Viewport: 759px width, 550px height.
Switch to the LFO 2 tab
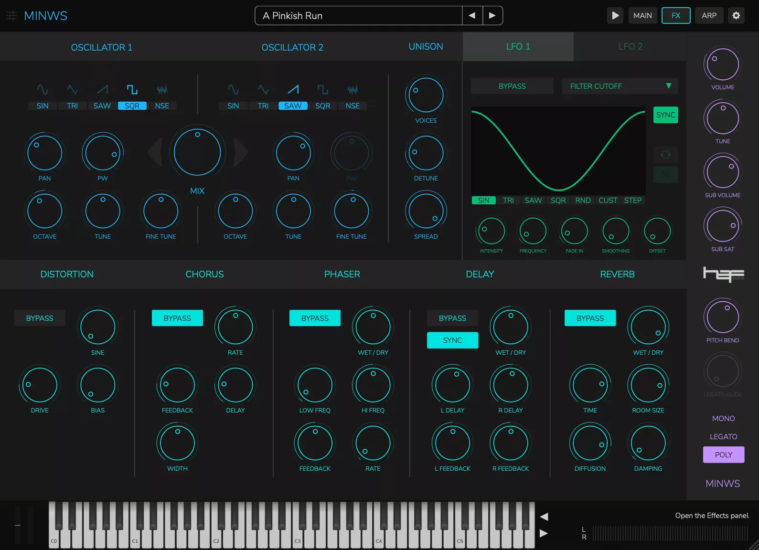pyautogui.click(x=630, y=47)
